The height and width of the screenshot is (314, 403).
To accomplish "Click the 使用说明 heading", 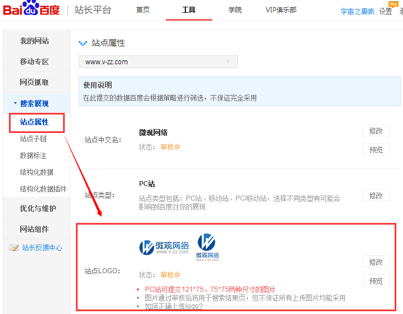I will [x=98, y=85].
